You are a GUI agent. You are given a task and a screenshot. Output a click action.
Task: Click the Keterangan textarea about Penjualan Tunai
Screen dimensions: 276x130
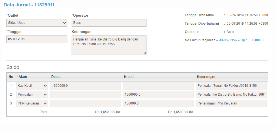pyautogui.click(x=109, y=45)
